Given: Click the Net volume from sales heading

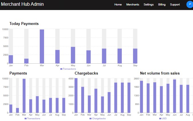Looking at the screenshot, I should click(x=160, y=73).
